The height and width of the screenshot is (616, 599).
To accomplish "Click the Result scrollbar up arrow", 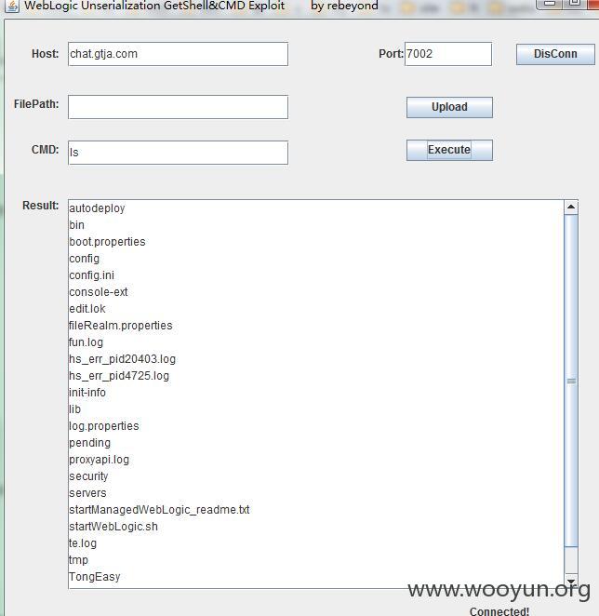I will pyautogui.click(x=571, y=207).
